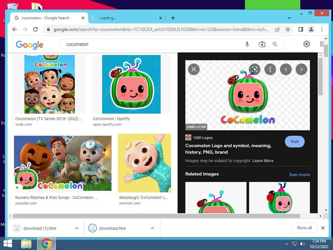Open the Google apps grid
333x250 pixels.
point(322,44)
